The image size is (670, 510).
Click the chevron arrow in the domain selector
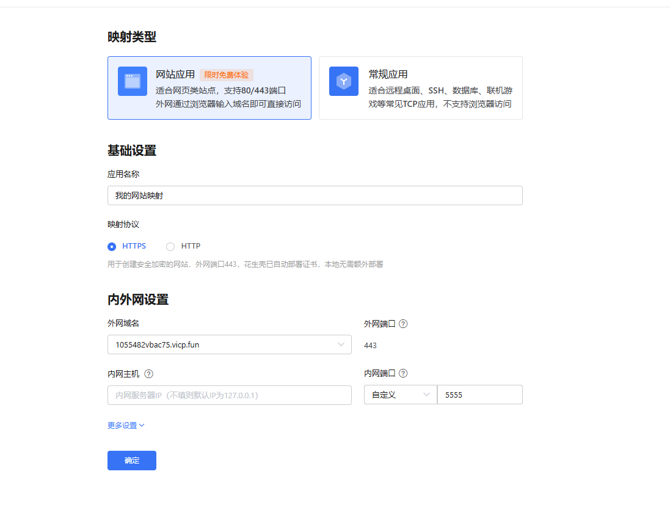point(341,344)
